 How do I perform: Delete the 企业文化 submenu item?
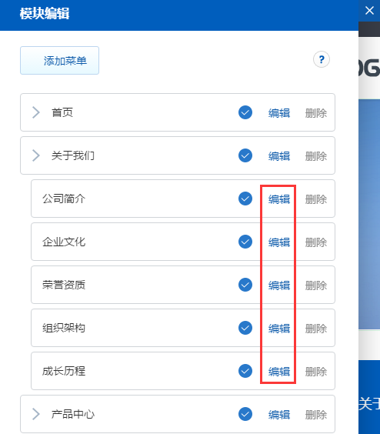(316, 242)
